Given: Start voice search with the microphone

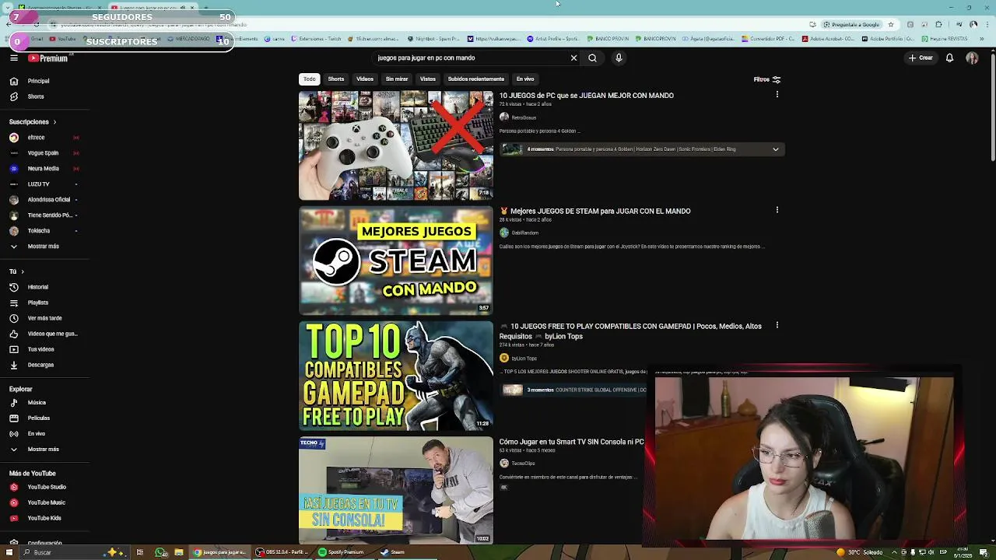Looking at the screenshot, I should 619,58.
